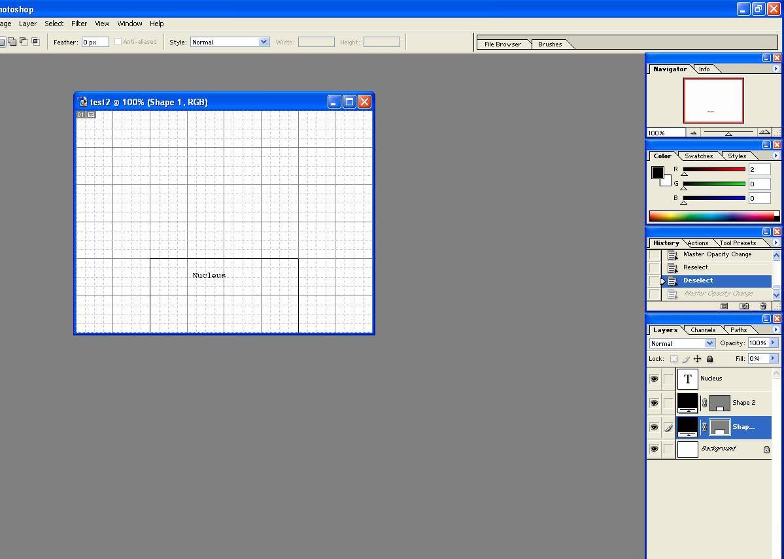784x559 pixels.
Task: Open the layer blend mode Normal dropdown
Action: 682,343
